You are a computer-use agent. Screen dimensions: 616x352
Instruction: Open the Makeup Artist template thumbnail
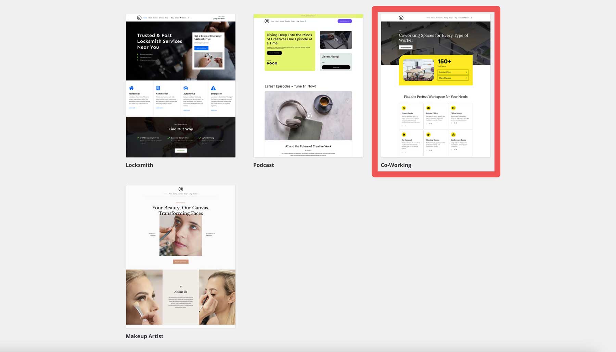click(x=180, y=257)
